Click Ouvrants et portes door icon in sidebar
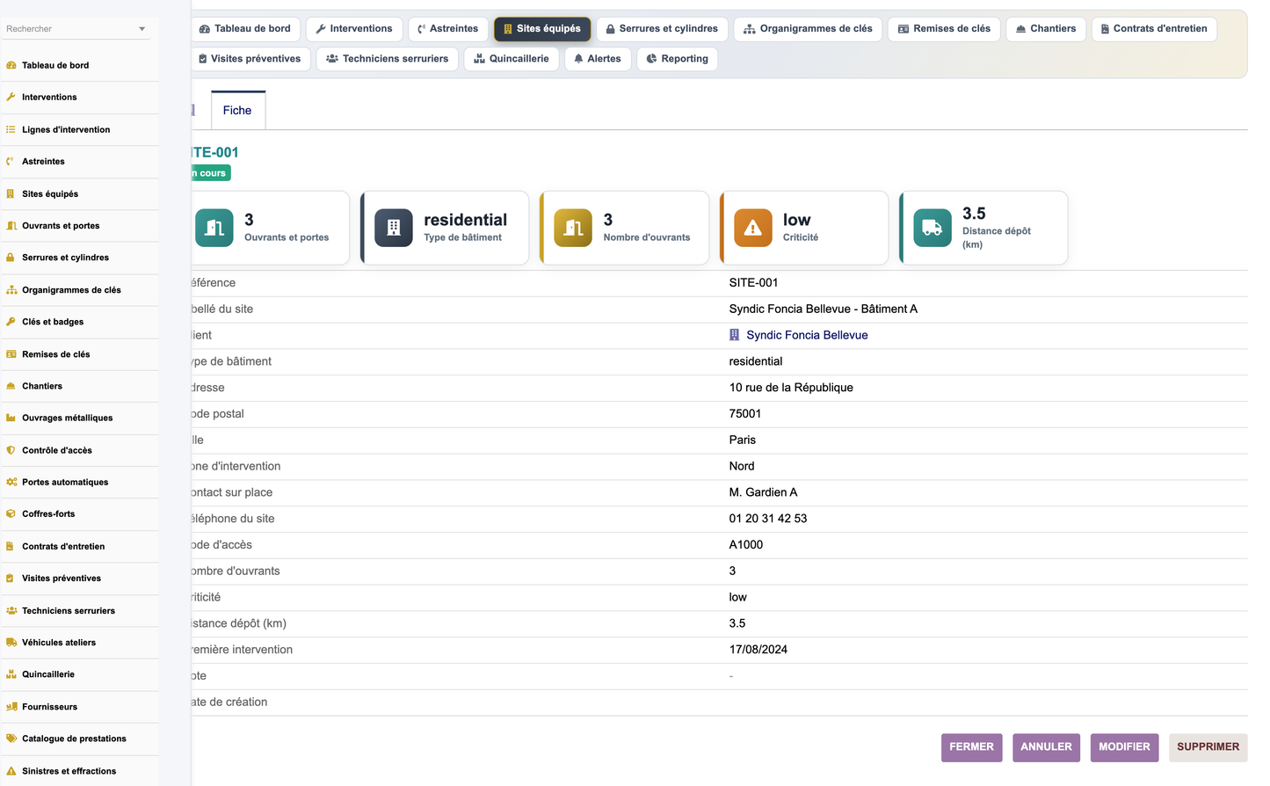This screenshot has width=1270, height=786. (x=11, y=225)
